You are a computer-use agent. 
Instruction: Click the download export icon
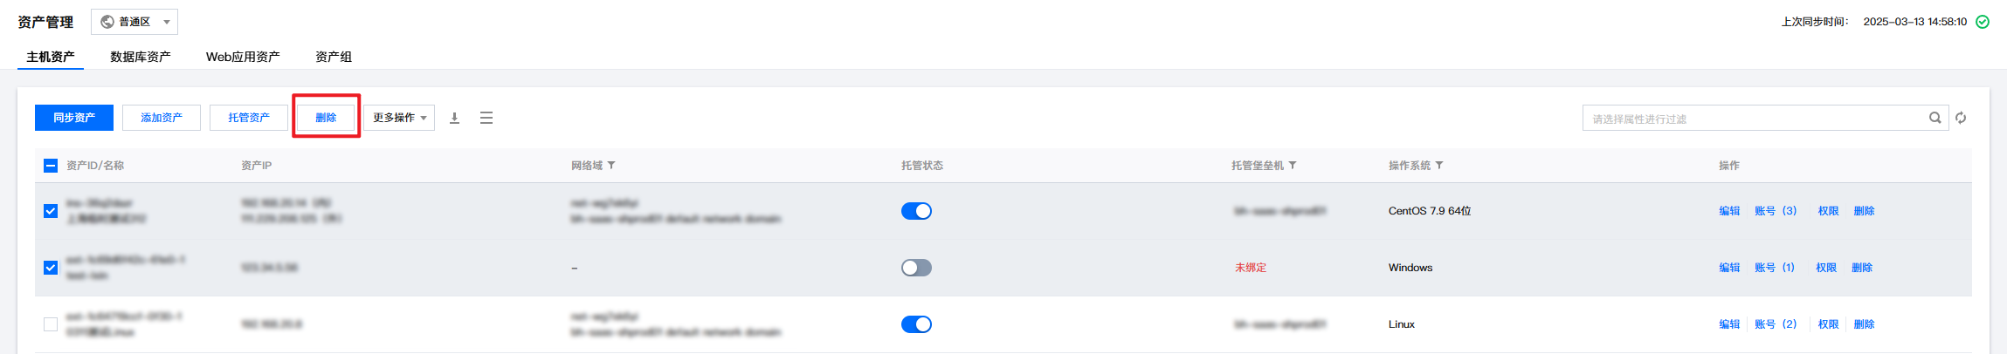click(x=454, y=118)
